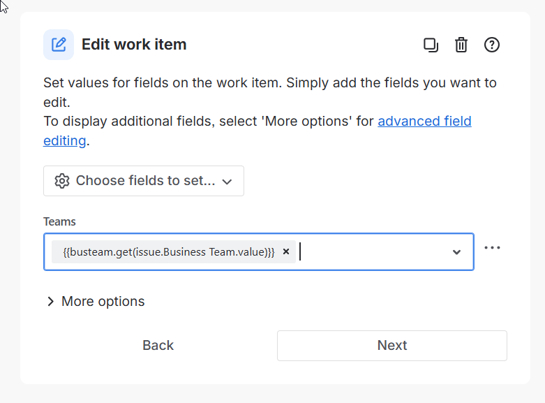
Task: Click the chevron on Choose fields to set
Action: click(227, 182)
